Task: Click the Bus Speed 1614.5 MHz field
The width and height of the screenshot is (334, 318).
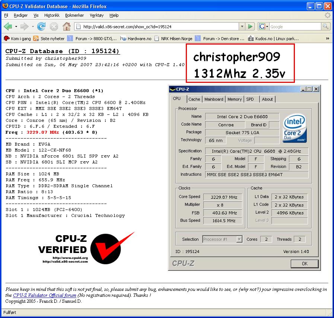Action: pyautogui.click(x=223, y=221)
